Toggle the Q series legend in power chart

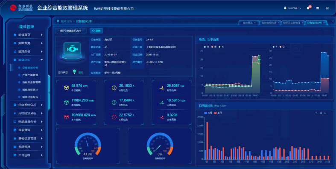click(x=282, y=46)
